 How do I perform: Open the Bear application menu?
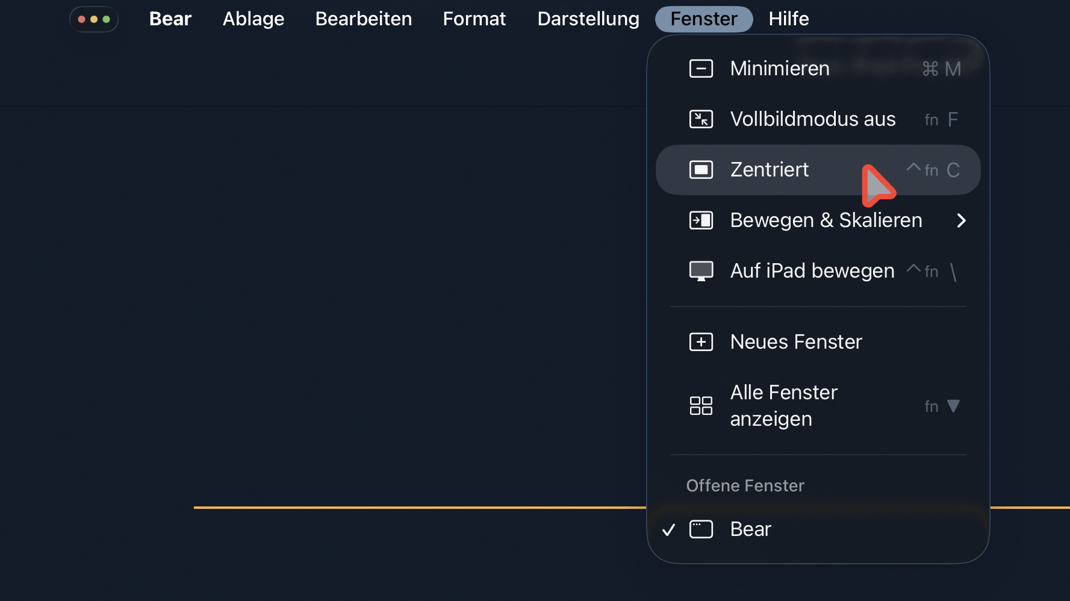coord(170,19)
